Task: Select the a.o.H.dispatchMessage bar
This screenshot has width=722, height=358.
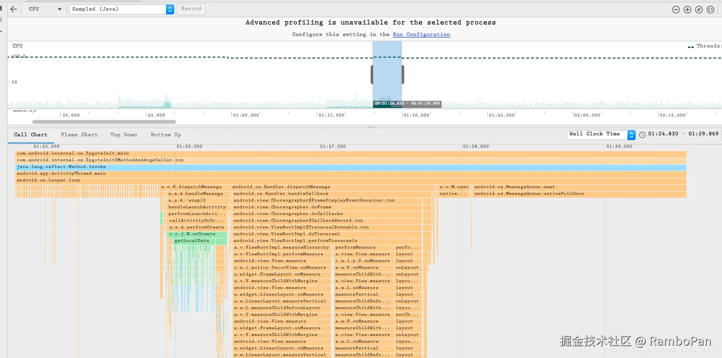Action: tap(195, 187)
